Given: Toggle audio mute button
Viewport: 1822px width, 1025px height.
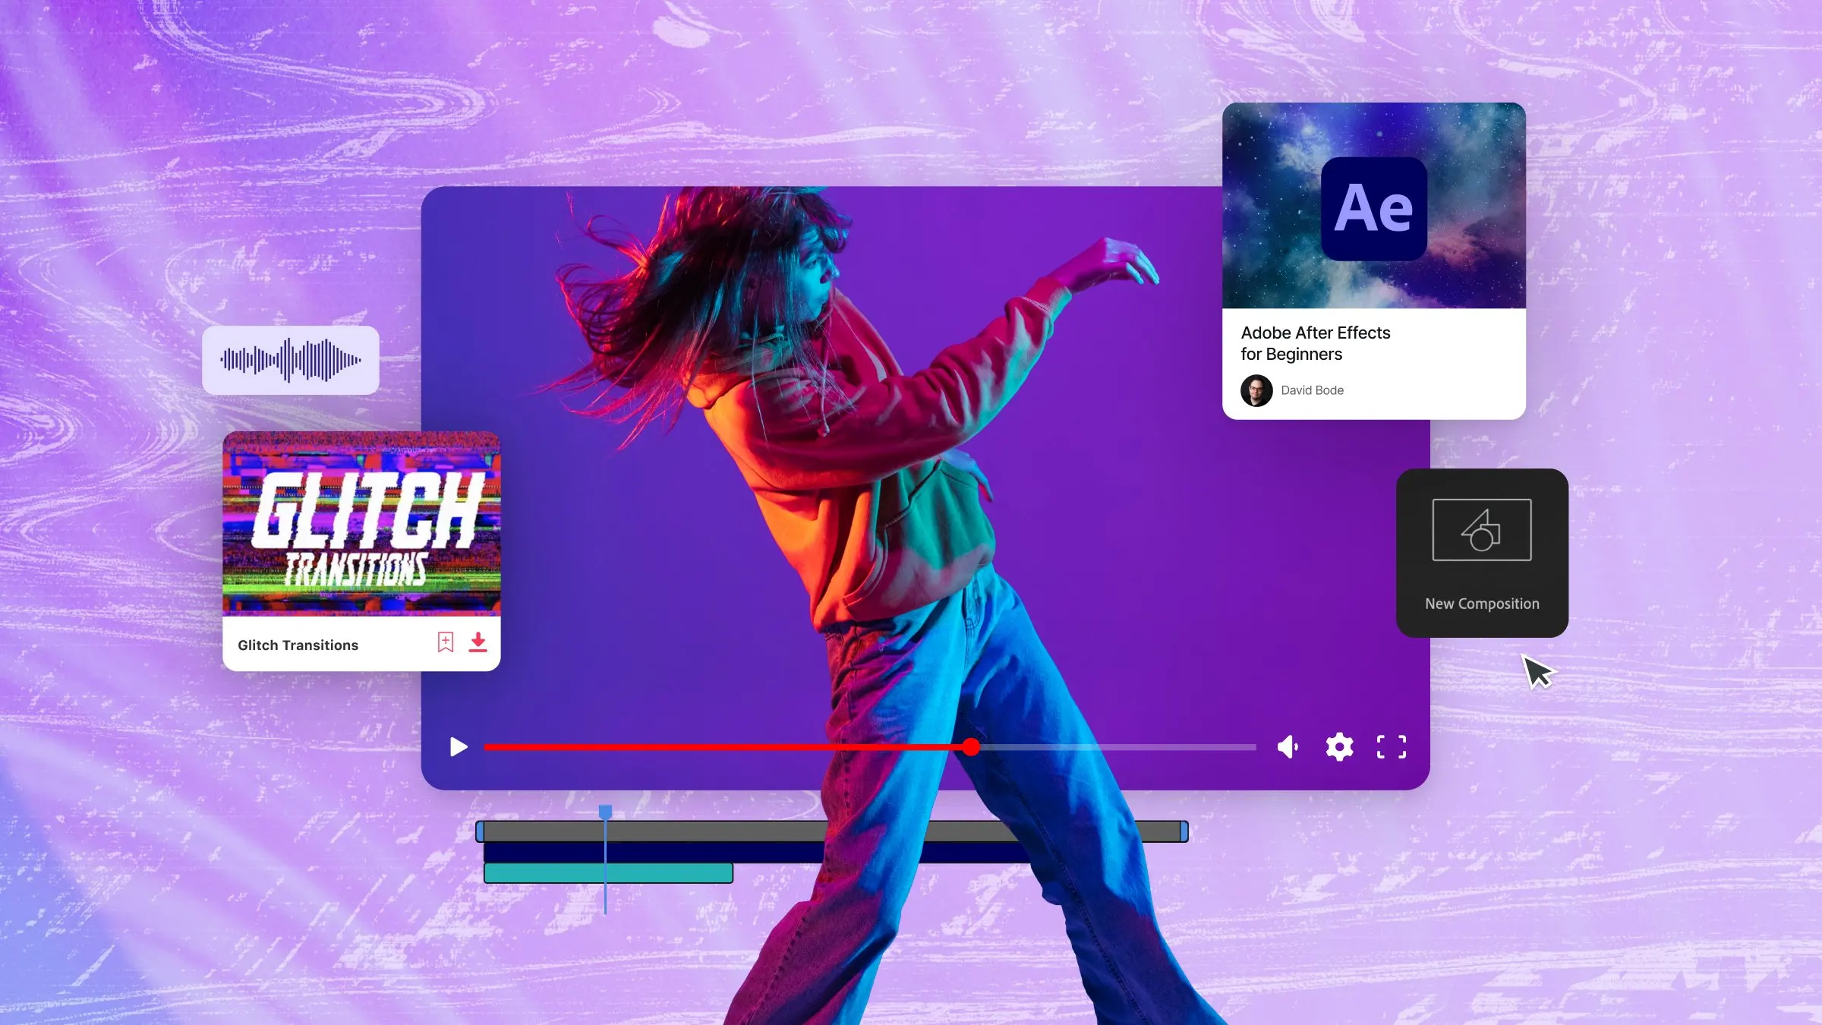Looking at the screenshot, I should pos(1287,749).
